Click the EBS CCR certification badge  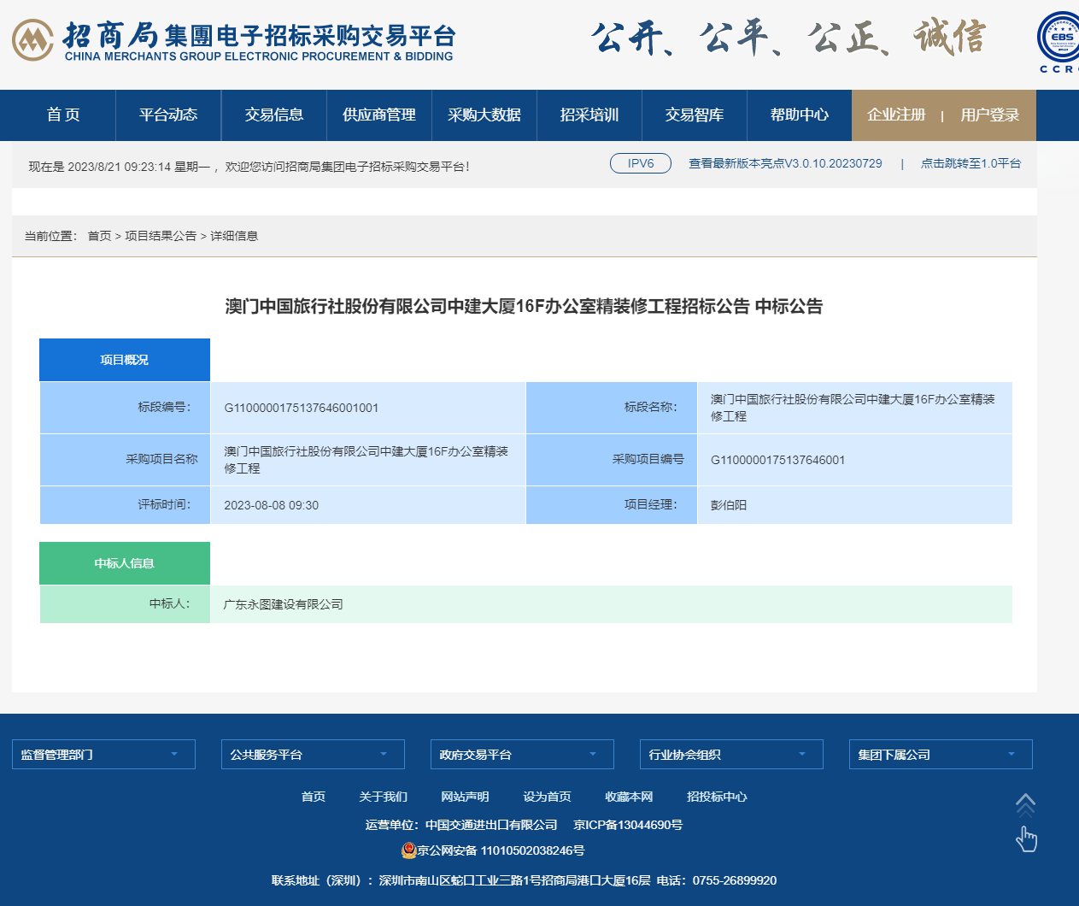point(1059,43)
